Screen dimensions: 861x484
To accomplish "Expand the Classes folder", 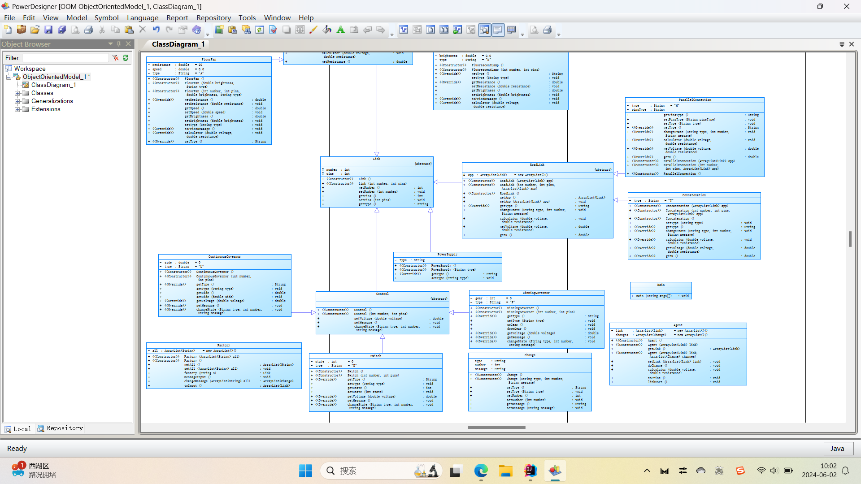I will pyautogui.click(x=17, y=93).
